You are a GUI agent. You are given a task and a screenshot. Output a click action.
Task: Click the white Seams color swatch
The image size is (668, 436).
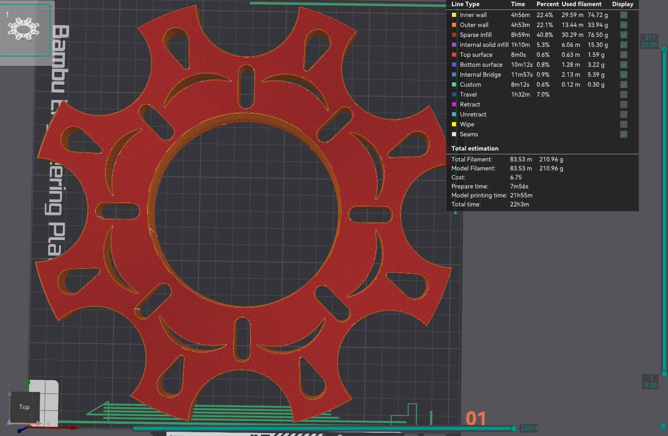click(454, 134)
